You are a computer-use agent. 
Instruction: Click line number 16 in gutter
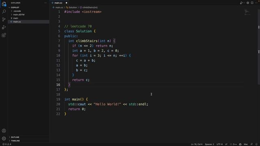[x=58, y=85]
